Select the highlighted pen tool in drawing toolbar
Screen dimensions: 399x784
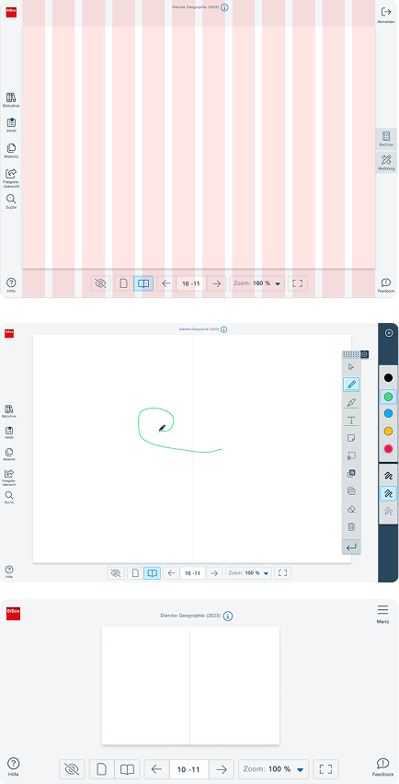tap(351, 385)
